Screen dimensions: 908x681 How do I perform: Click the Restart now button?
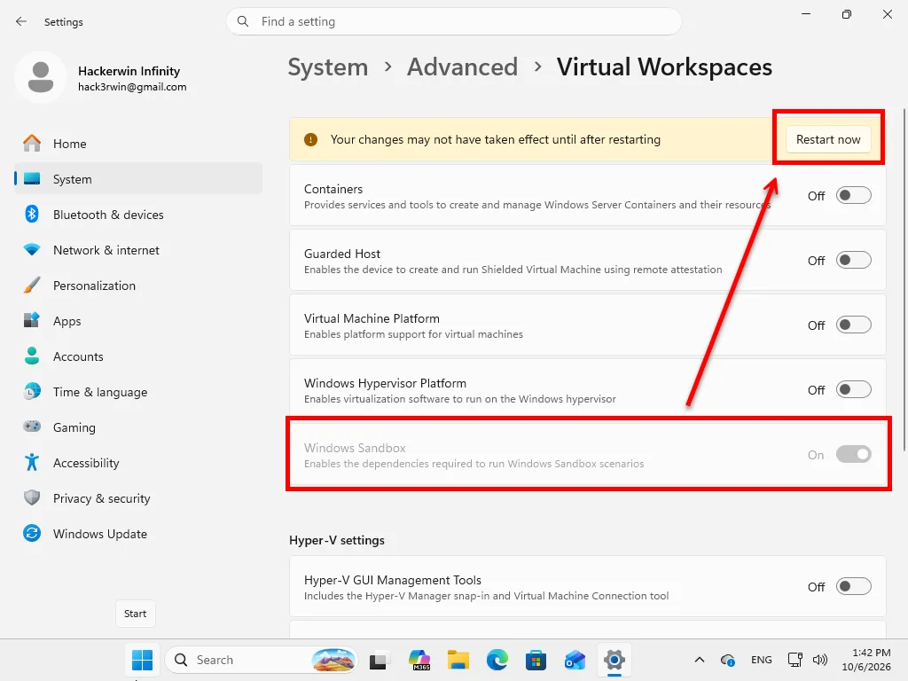click(828, 139)
